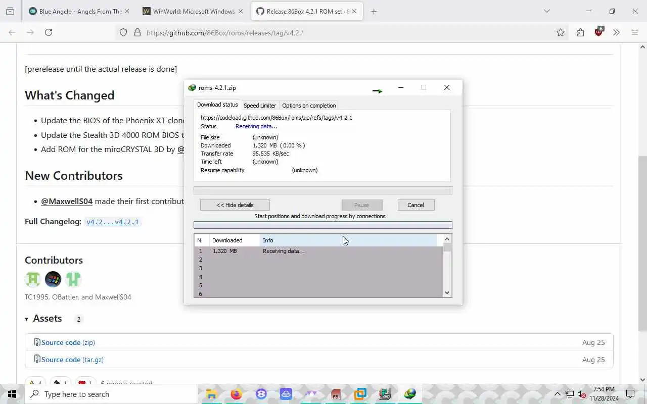Screen dimensions: 647x404
Task: Open the Firefox View icon
Action: pos(10,11)
